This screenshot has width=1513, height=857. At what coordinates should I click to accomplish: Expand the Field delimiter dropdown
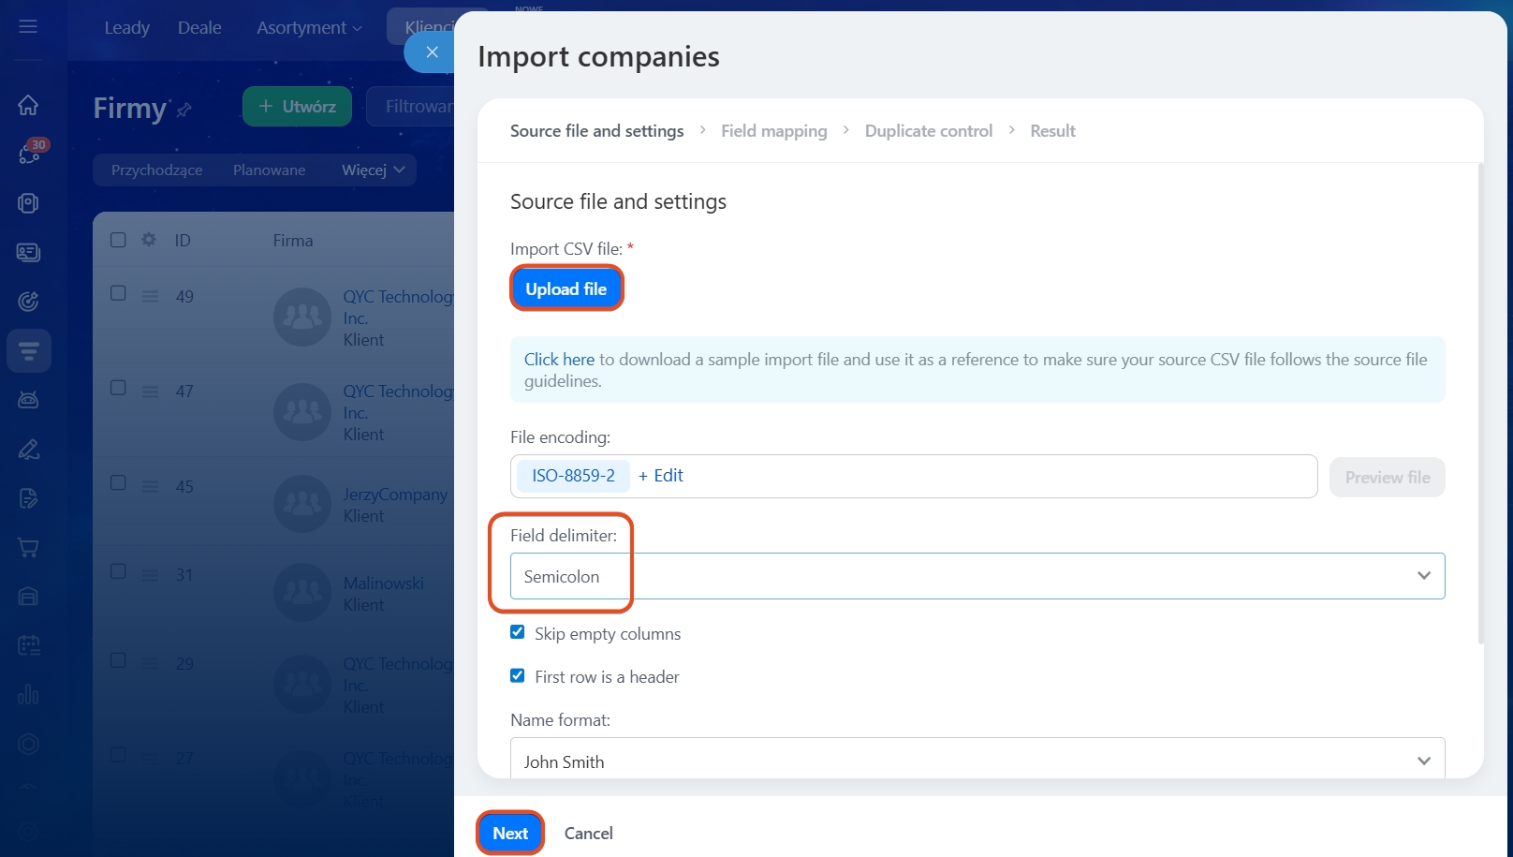tap(977, 576)
